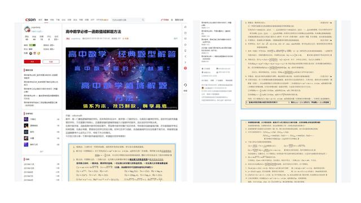
Task: Select the underlined active tab in top navigation
Action: pos(46,20)
